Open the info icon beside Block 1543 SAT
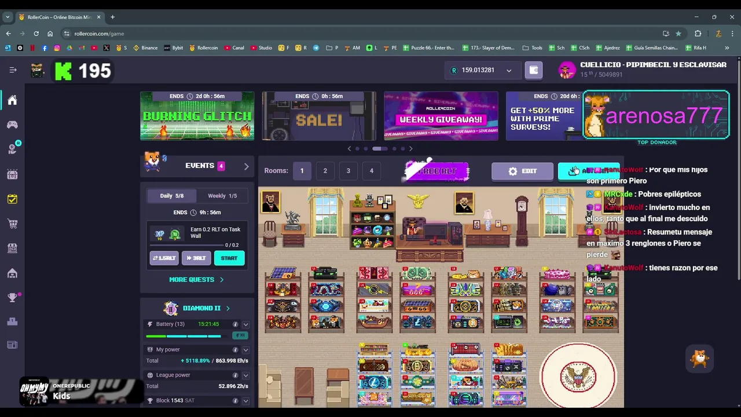Screen dimensions: 741x417 tap(235, 401)
